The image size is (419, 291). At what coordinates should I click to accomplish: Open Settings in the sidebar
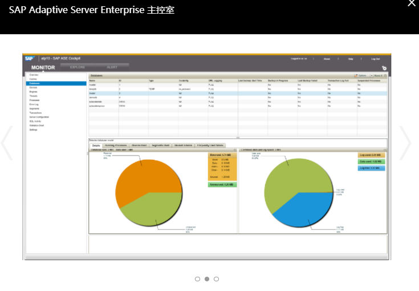[x=34, y=130]
